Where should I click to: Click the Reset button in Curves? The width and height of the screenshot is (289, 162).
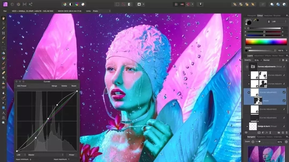[74, 86]
